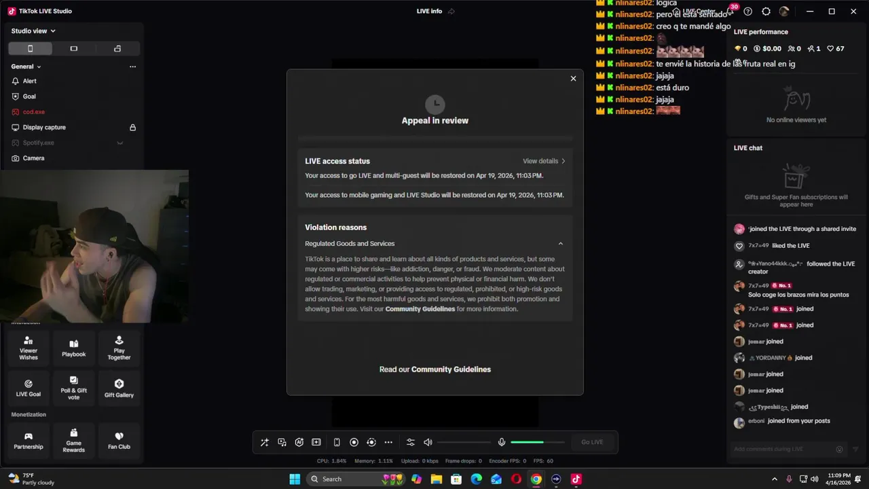Close the Appeal in review dialog
869x489 pixels.
[573, 79]
